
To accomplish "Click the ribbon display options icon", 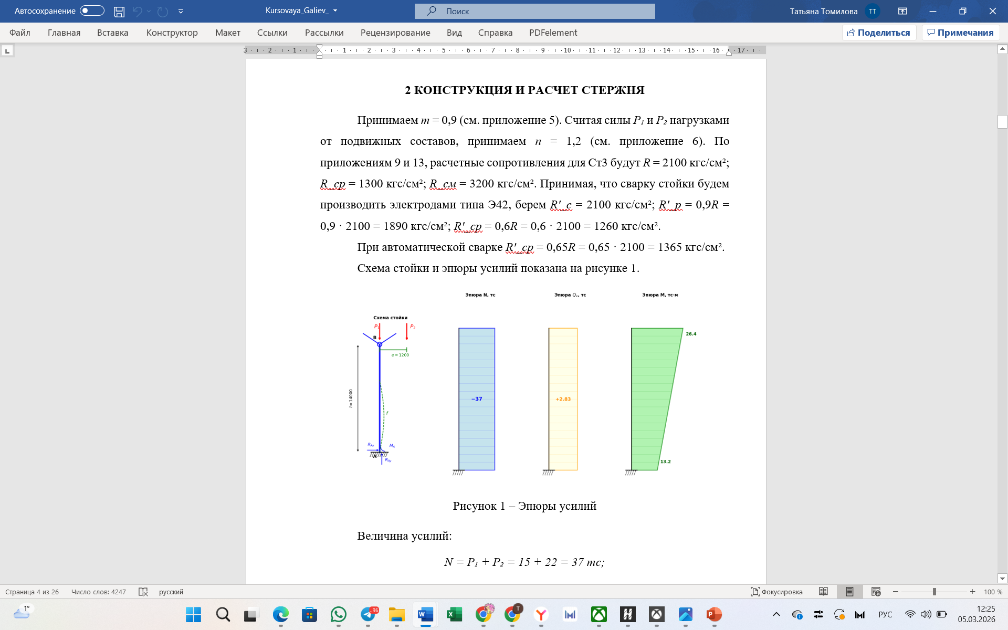I will click(x=902, y=11).
